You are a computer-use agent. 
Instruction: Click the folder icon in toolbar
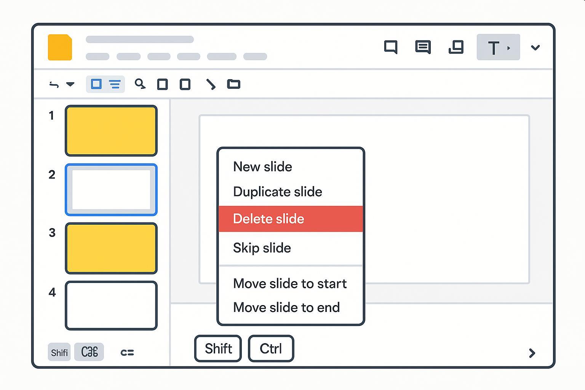click(x=233, y=84)
